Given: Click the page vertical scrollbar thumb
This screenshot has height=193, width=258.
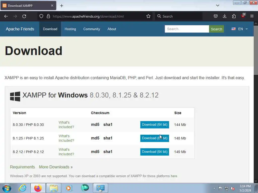Looking at the screenshot, I should [x=256, y=50].
